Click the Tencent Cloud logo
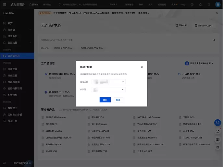Image resolution: width=223 pixels, height=167 pixels. tap(18, 5)
